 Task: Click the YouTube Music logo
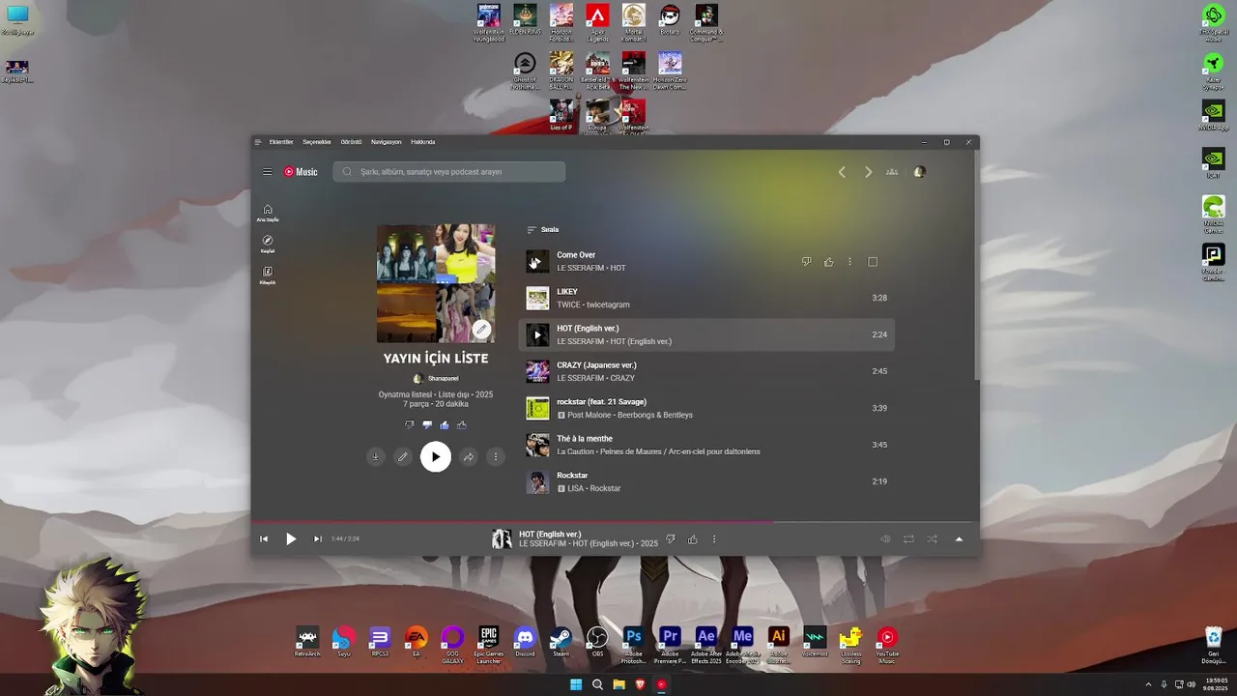tap(301, 172)
